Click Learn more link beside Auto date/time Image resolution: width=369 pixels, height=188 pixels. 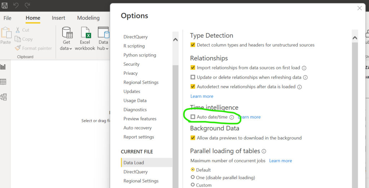pyautogui.click(x=249, y=117)
